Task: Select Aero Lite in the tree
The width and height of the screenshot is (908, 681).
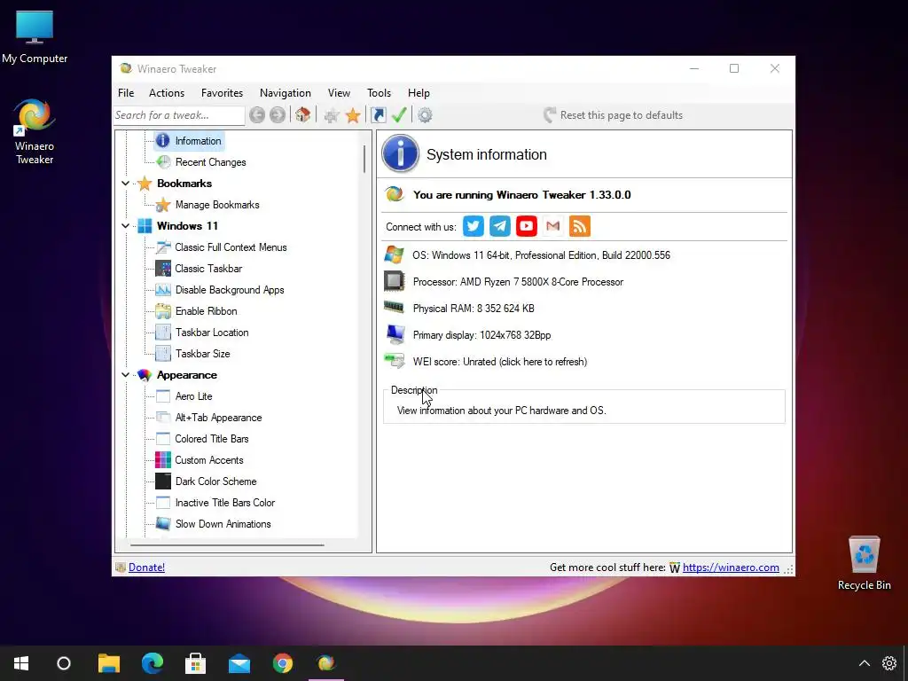Action: (194, 396)
